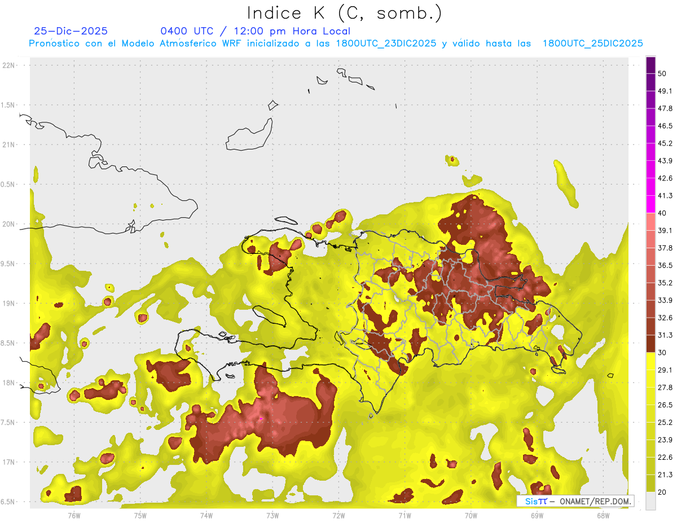Pick the bright magenta swatch between 41.3 and 40
The width and height of the screenshot is (677, 523).
point(650,204)
